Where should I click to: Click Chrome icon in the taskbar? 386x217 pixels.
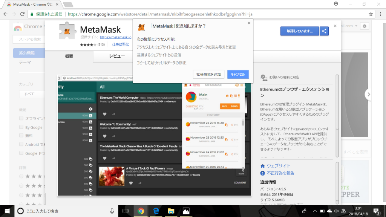[141, 211]
